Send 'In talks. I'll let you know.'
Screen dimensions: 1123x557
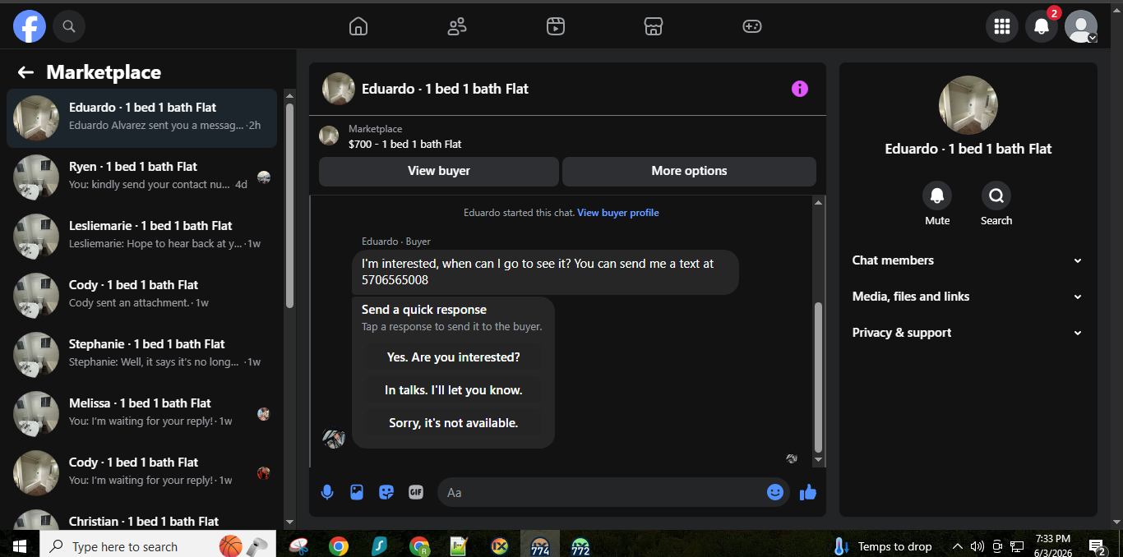[453, 390]
